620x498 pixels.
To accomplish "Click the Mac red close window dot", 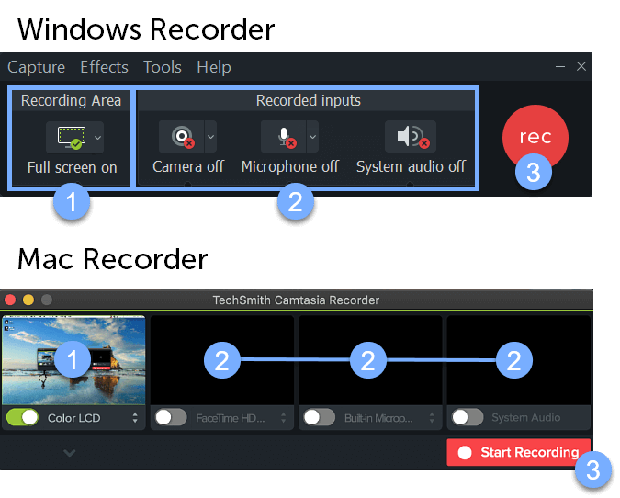I will tap(10, 300).
